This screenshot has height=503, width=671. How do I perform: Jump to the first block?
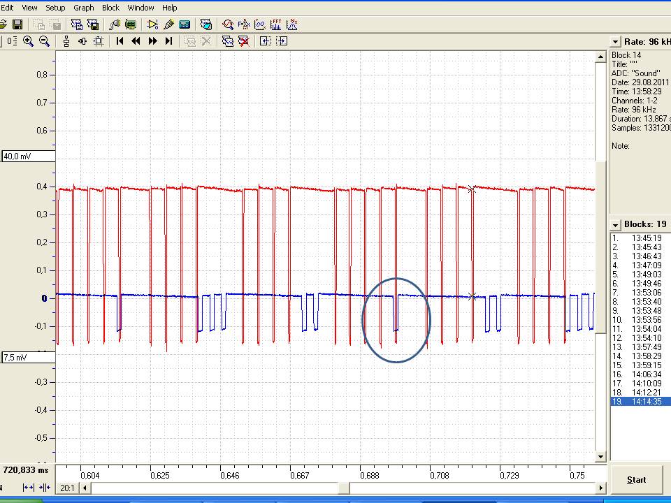click(120, 41)
